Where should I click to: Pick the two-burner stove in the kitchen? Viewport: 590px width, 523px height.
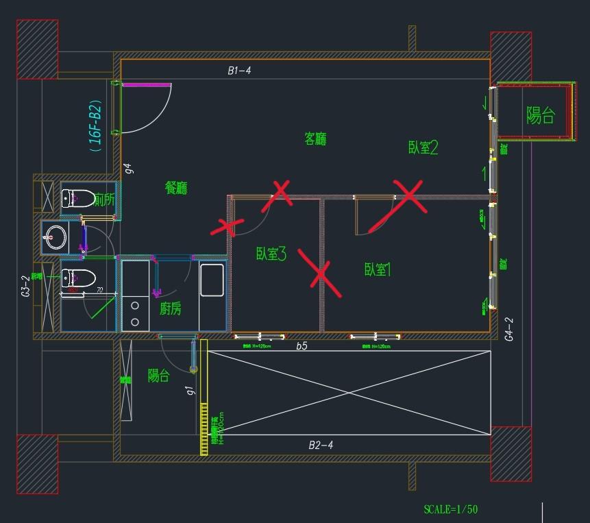(x=136, y=313)
